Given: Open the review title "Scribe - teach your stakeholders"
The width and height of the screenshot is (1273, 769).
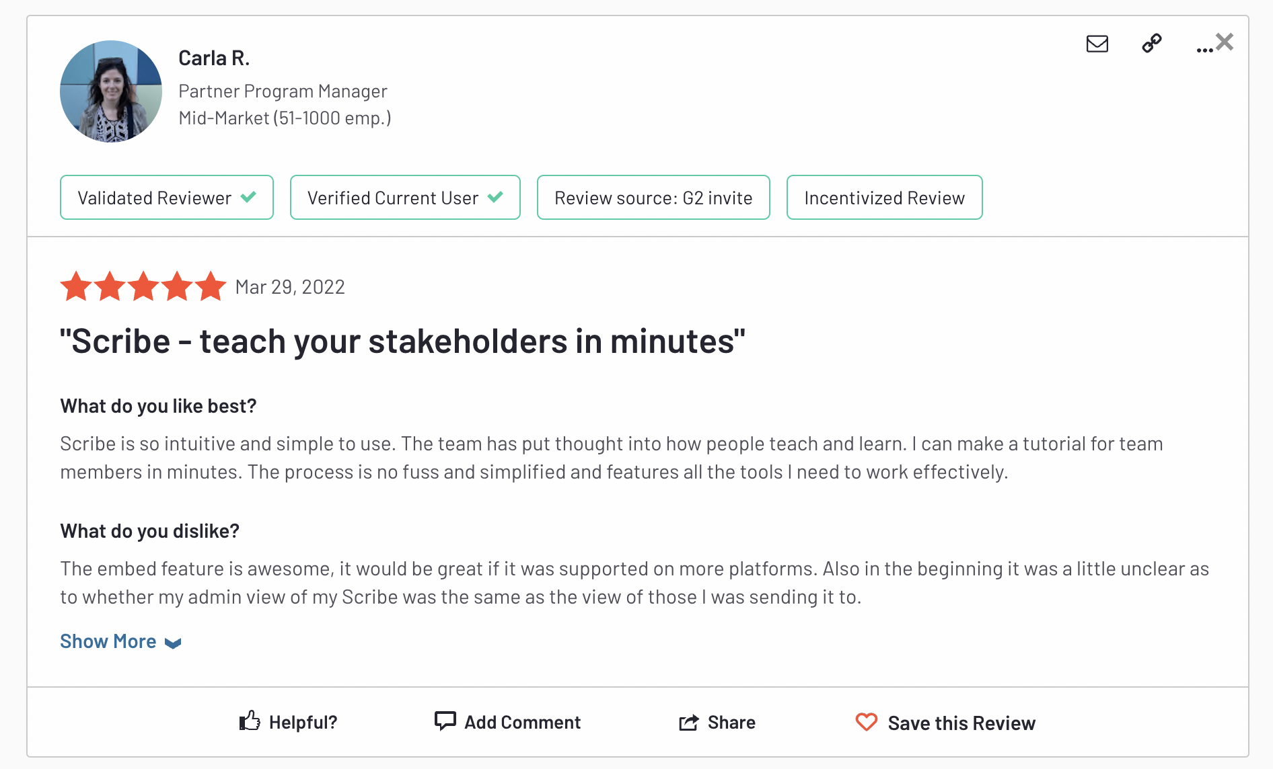Looking at the screenshot, I should pyautogui.click(x=402, y=341).
